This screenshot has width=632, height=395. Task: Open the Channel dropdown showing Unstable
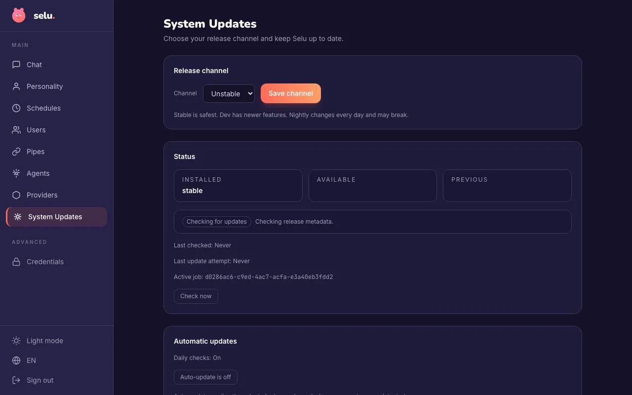229,93
